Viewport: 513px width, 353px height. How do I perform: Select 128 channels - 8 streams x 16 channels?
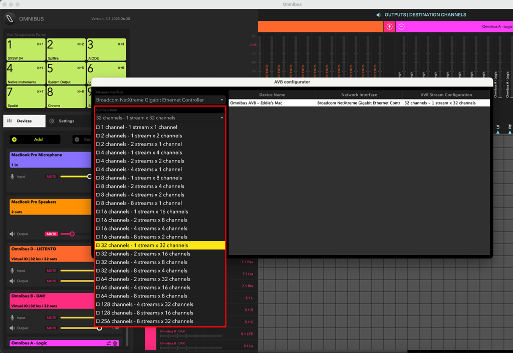(x=160, y=313)
